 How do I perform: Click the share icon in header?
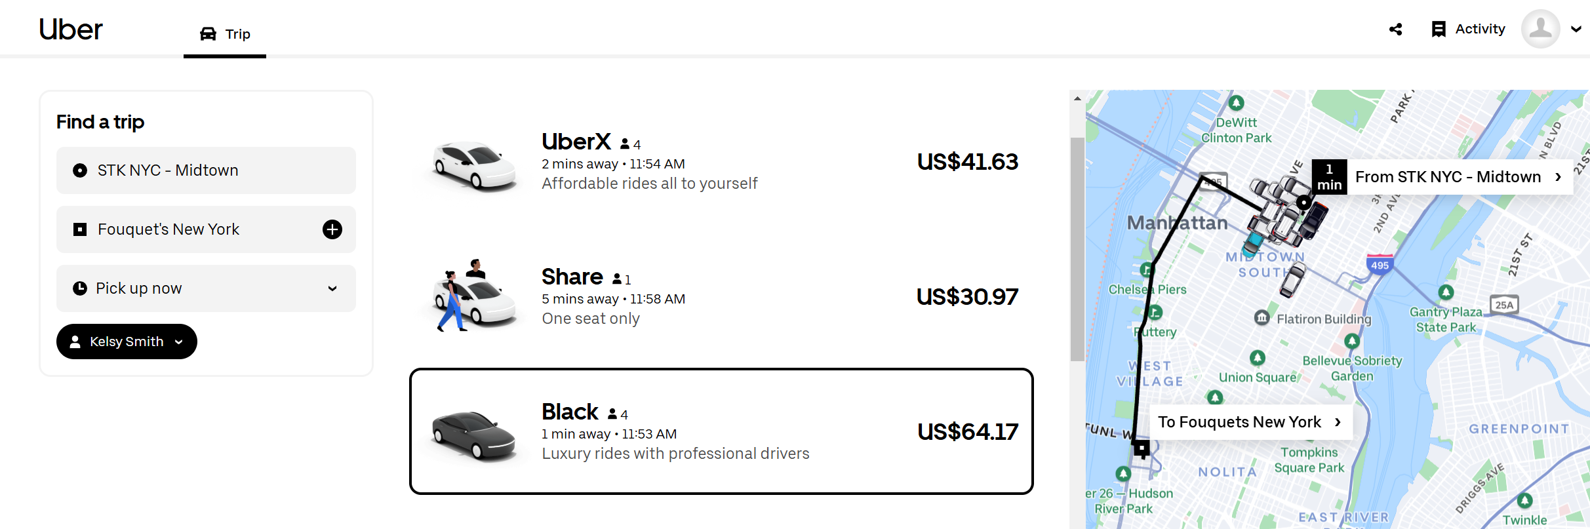(1396, 29)
